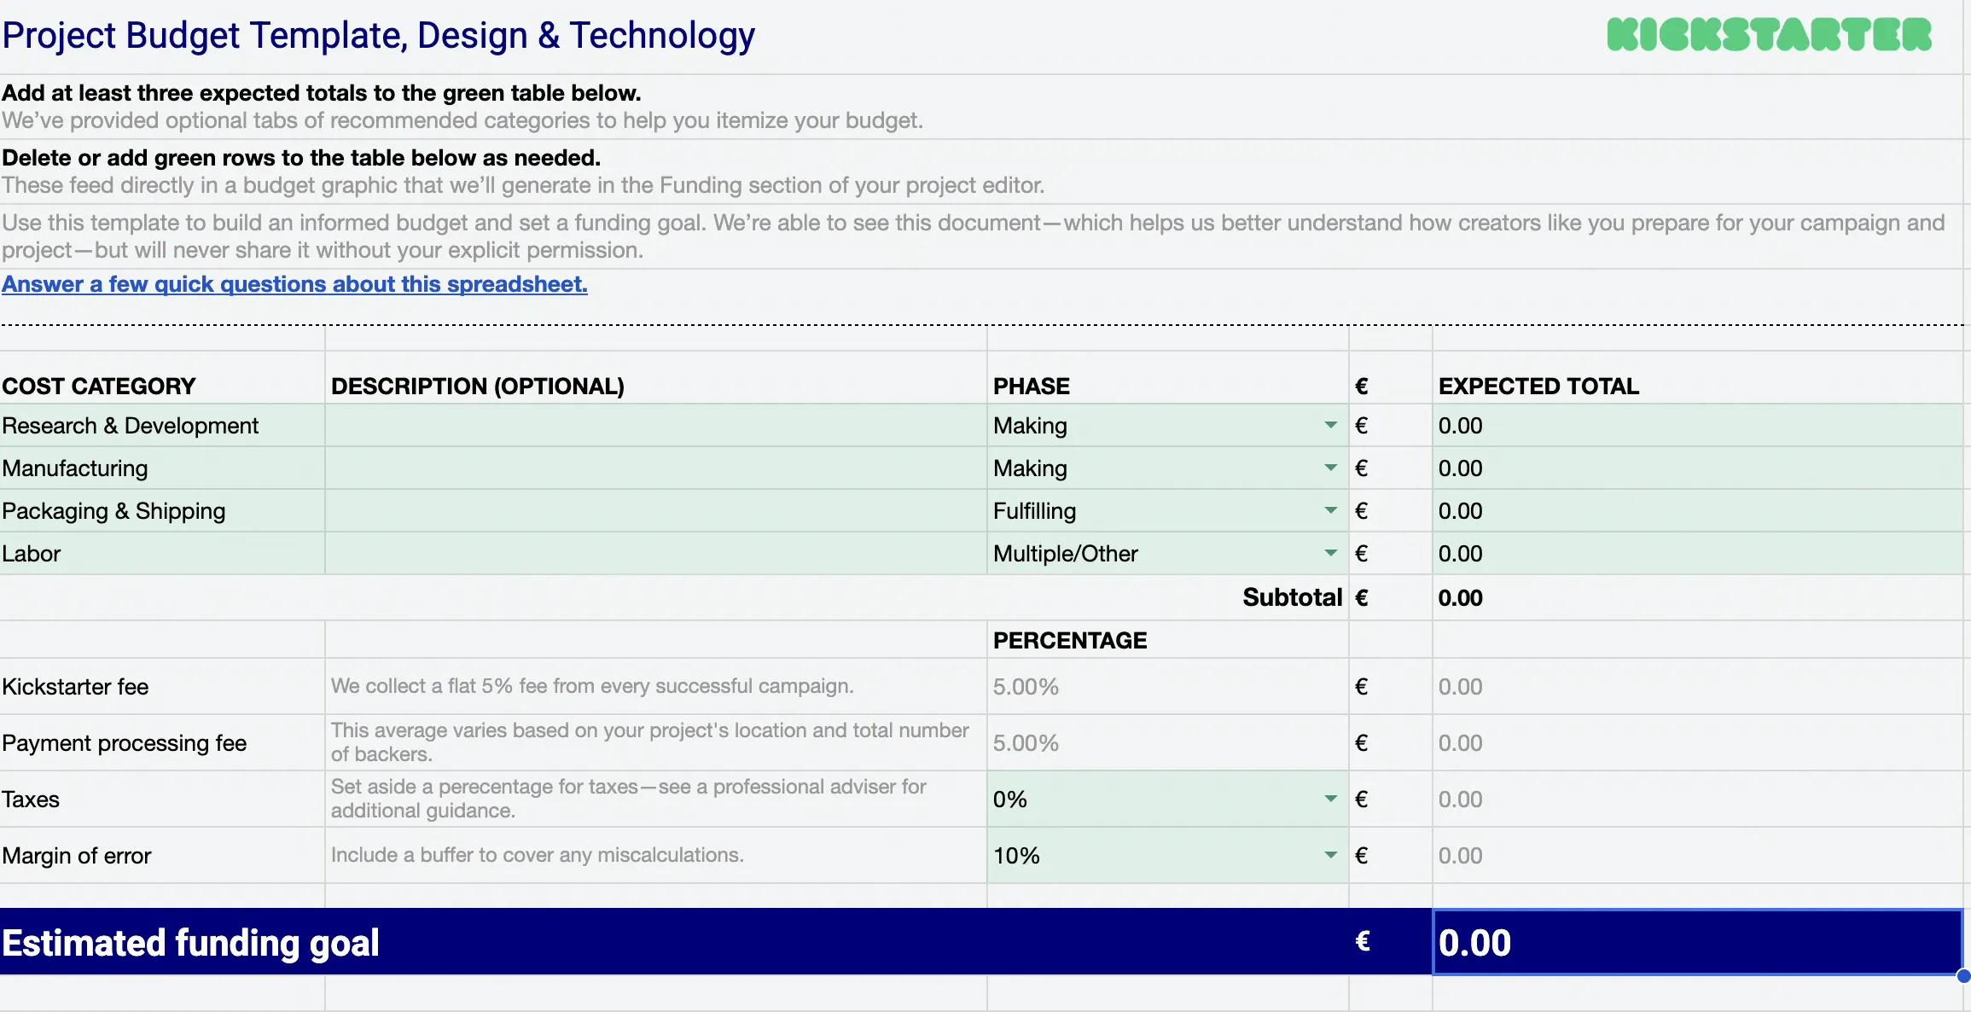
Task: Select expected total for Labor
Action: point(1698,553)
